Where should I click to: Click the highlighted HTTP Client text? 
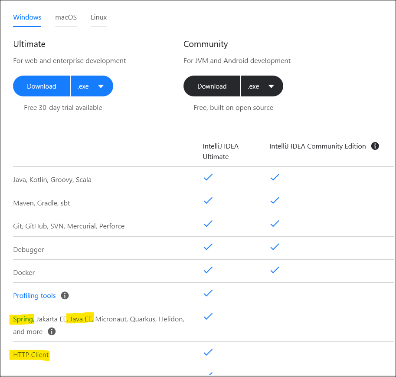[31, 355]
